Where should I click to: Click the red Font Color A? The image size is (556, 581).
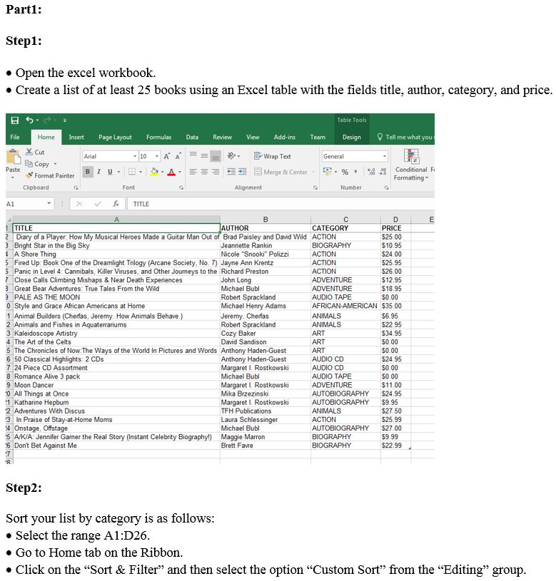(171, 172)
